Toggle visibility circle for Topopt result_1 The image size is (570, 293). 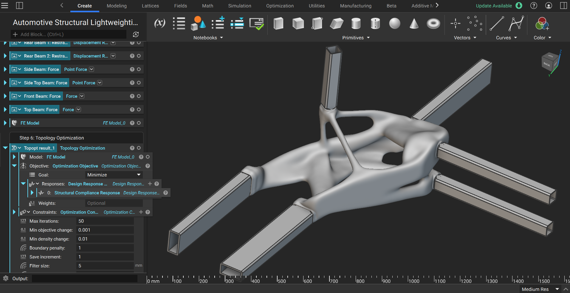[x=139, y=148]
